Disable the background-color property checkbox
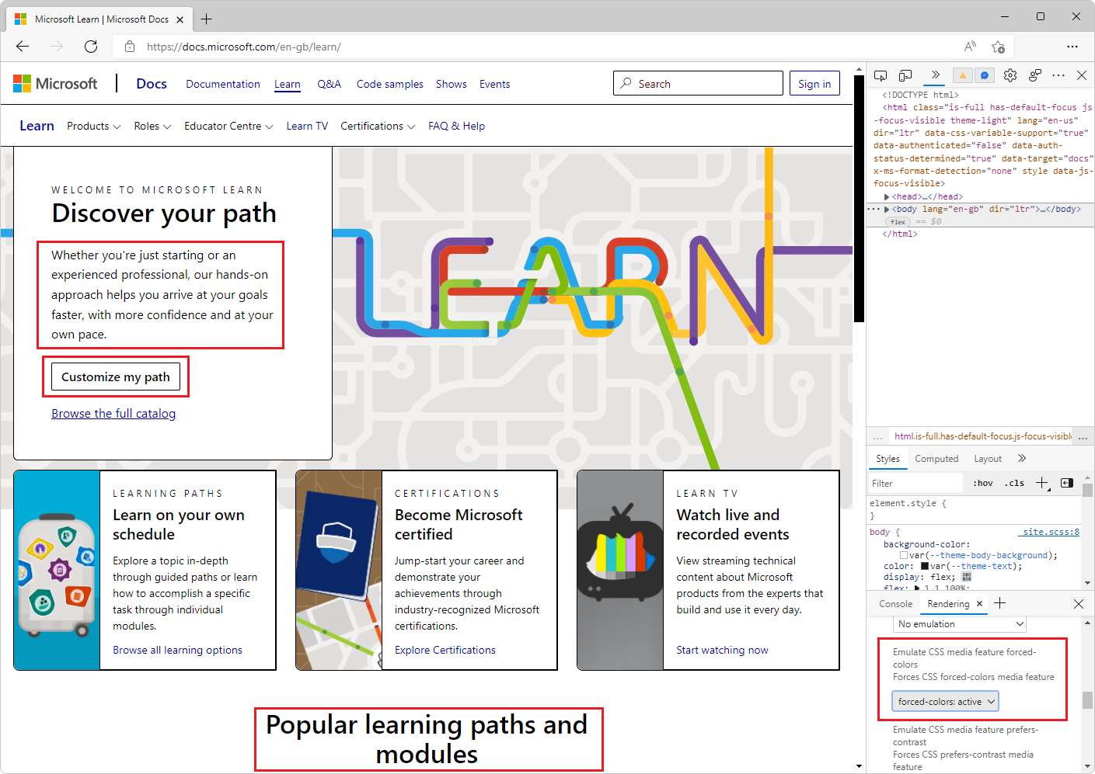The image size is (1095, 774). coord(904,554)
